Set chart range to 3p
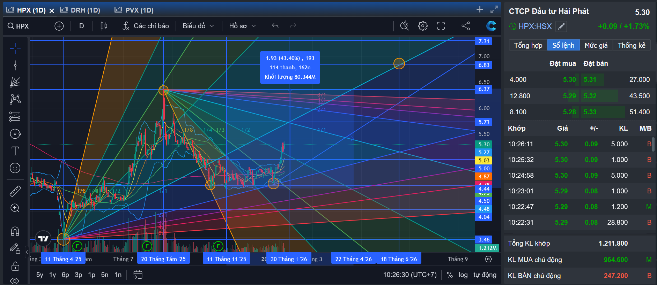 click(x=79, y=275)
